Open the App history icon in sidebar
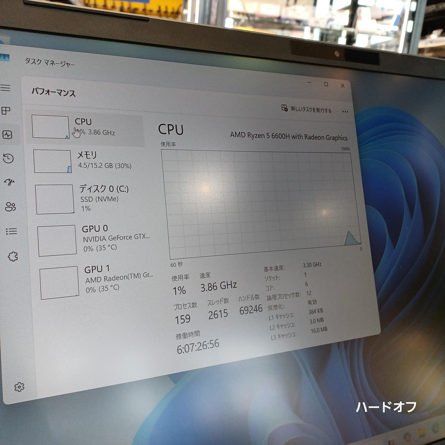 [8, 159]
